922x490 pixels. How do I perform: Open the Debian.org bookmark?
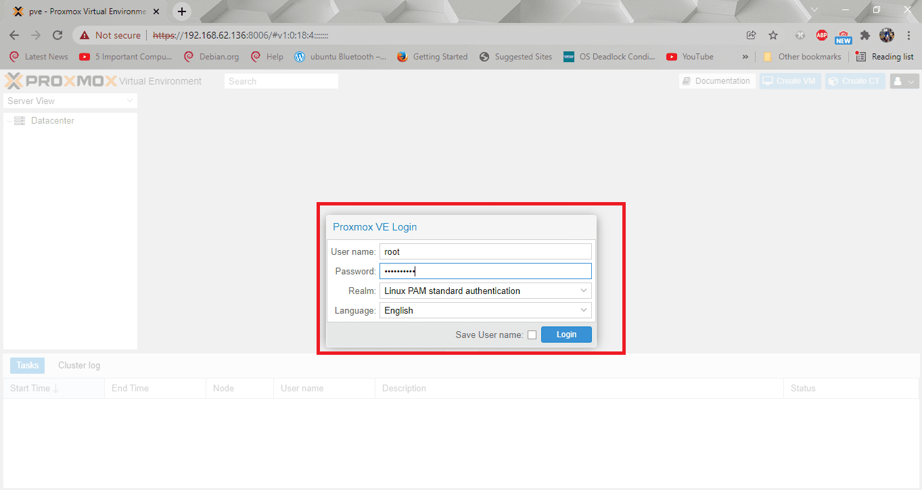(x=211, y=57)
